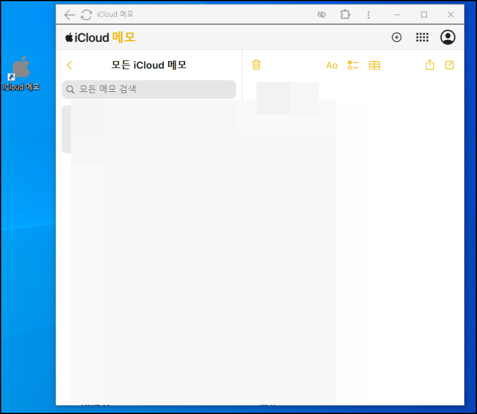Click the crossed-out eye tracking icon
Viewport: 477px width, 414px height.
tap(321, 15)
